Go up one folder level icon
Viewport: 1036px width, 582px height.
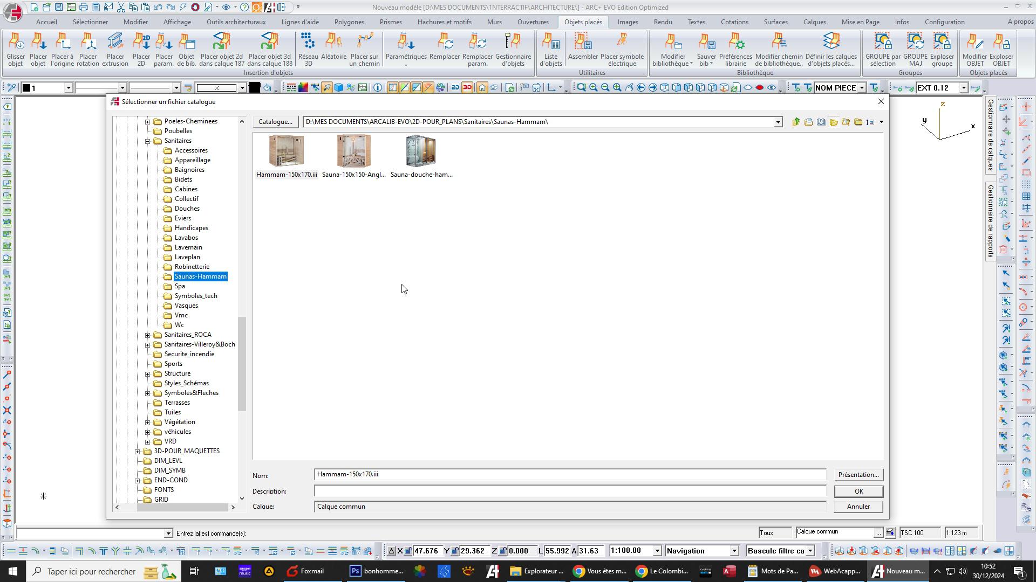click(x=796, y=122)
